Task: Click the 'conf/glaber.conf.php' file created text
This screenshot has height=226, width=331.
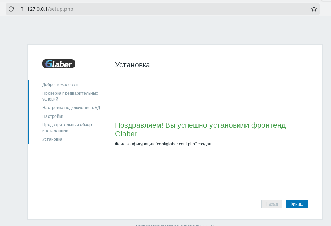Action: 163,144
